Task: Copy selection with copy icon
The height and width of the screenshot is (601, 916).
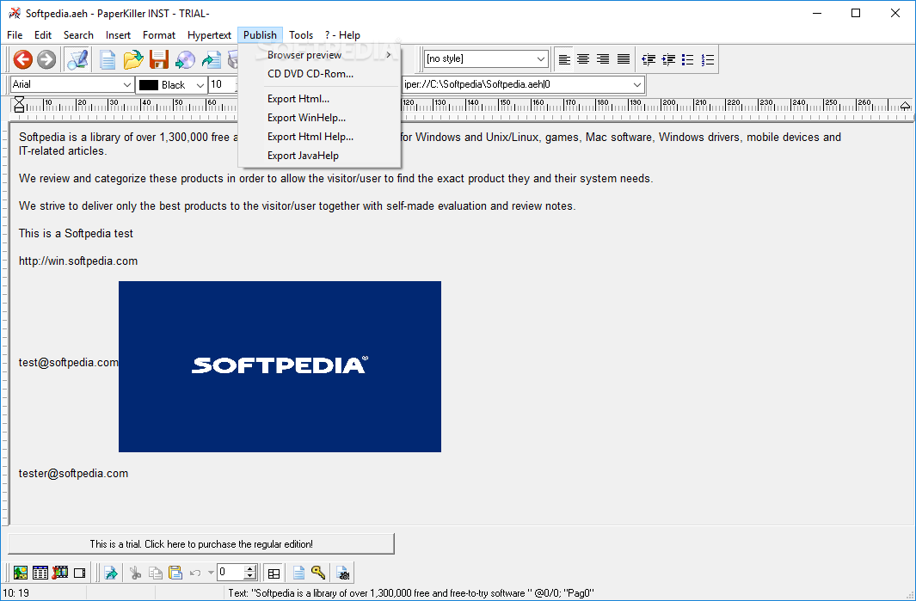Action: click(x=156, y=573)
